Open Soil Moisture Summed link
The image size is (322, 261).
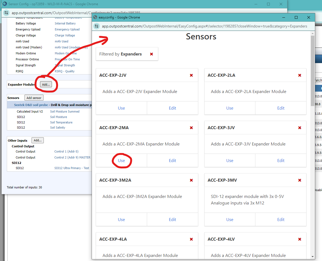coord(65,111)
